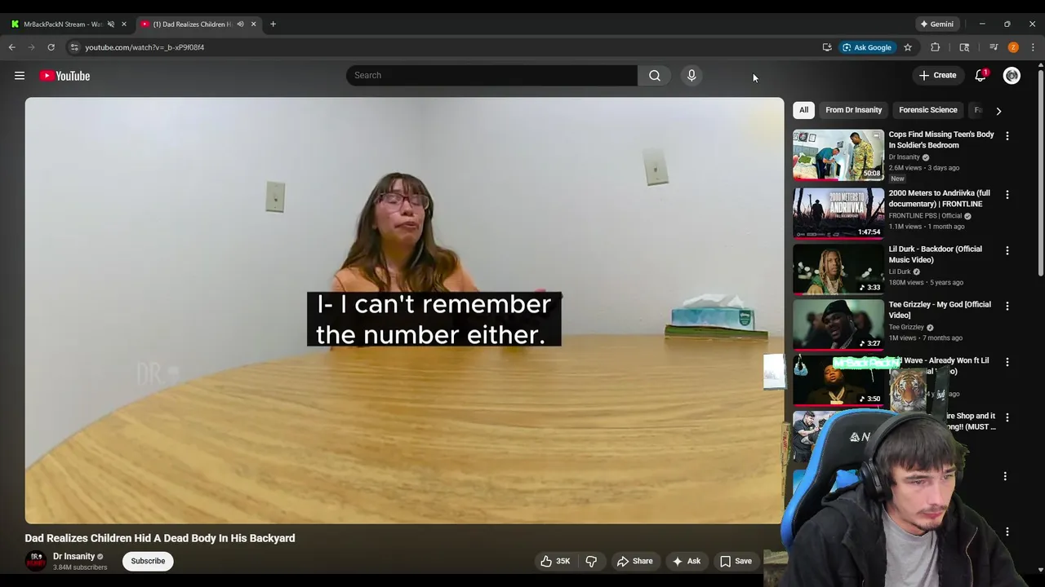Start voice search with microphone icon
This screenshot has width=1045, height=587.
[x=691, y=75]
